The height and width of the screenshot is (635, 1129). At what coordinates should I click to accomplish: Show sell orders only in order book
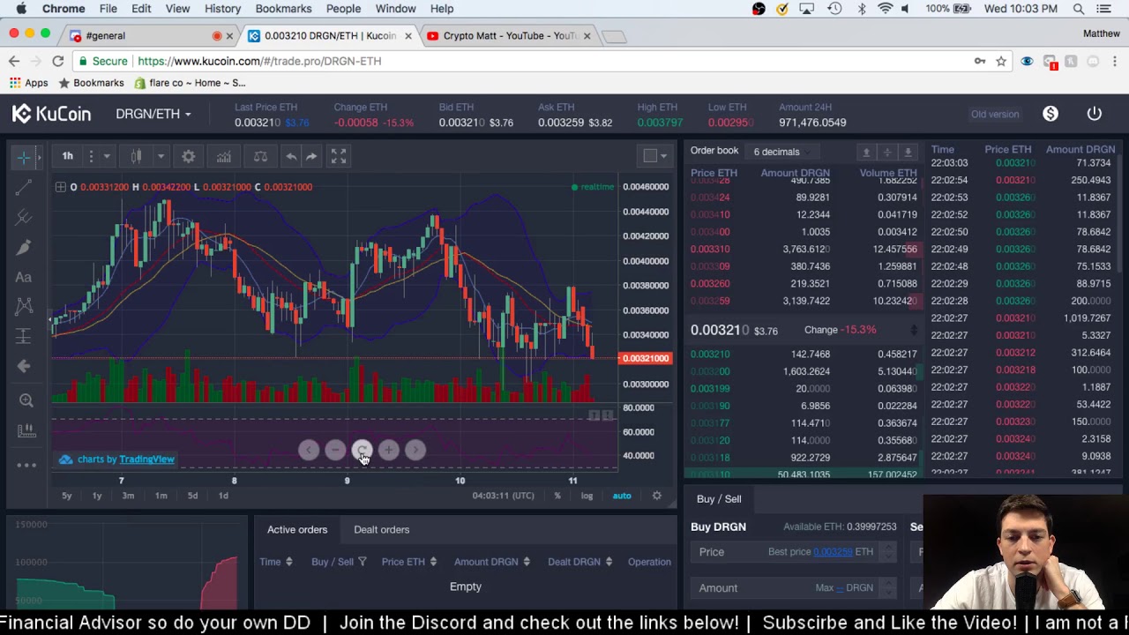click(x=866, y=152)
